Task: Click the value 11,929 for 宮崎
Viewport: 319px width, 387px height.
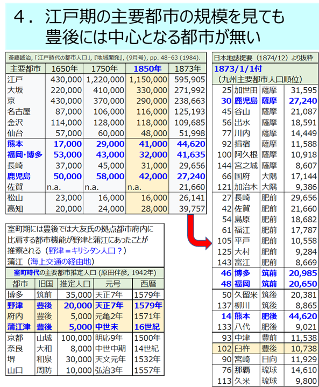Action: coord(304,360)
